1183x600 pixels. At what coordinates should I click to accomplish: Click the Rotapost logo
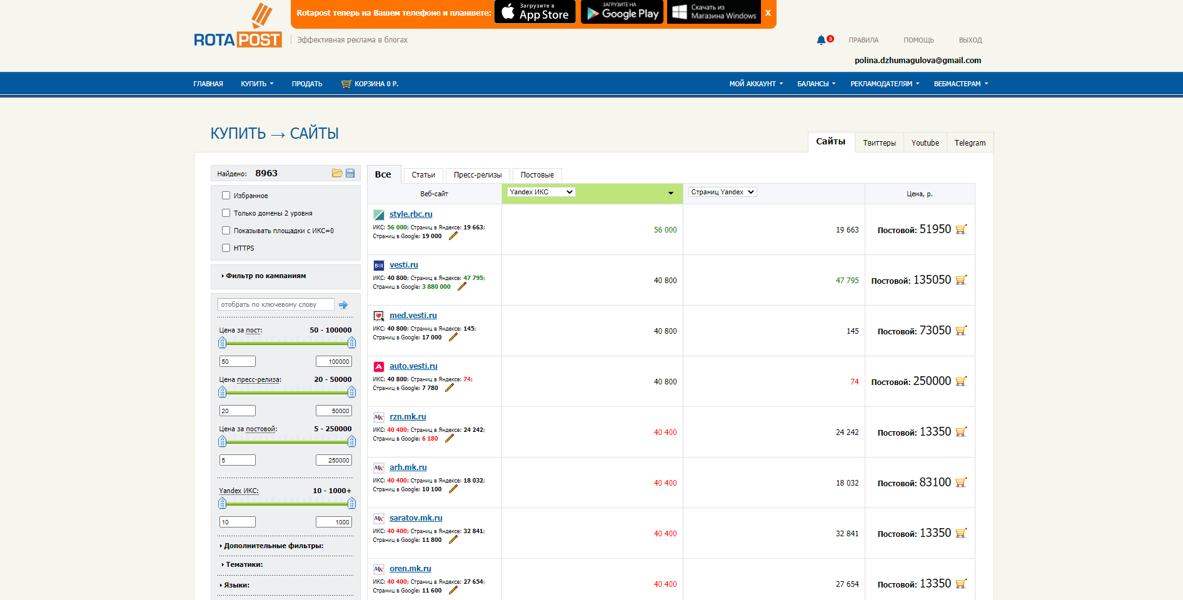[238, 26]
